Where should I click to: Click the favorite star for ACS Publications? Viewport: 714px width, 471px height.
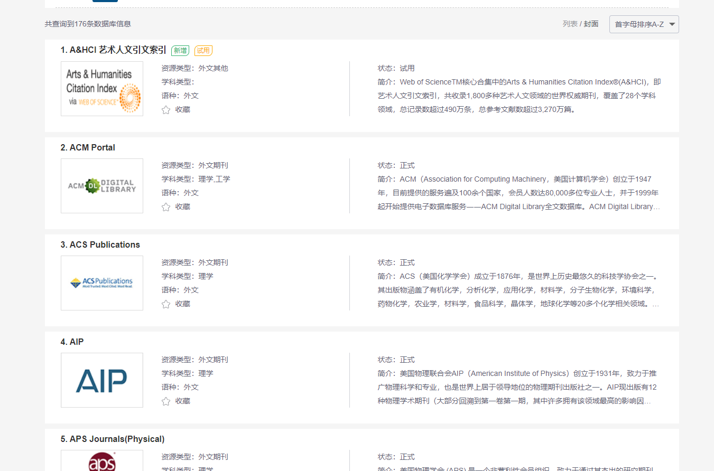point(166,304)
